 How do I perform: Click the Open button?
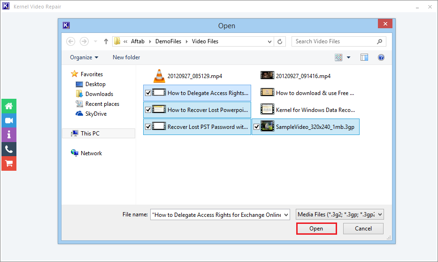click(x=316, y=229)
